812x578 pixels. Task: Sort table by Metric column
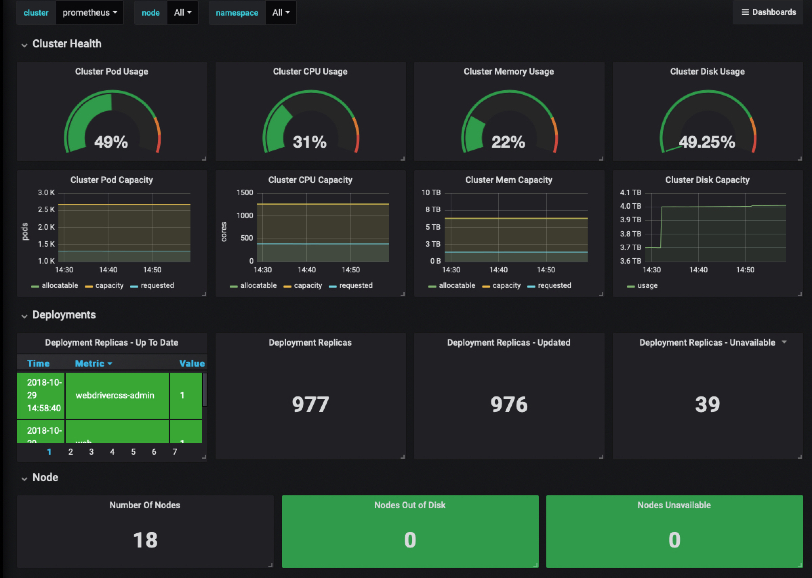90,364
